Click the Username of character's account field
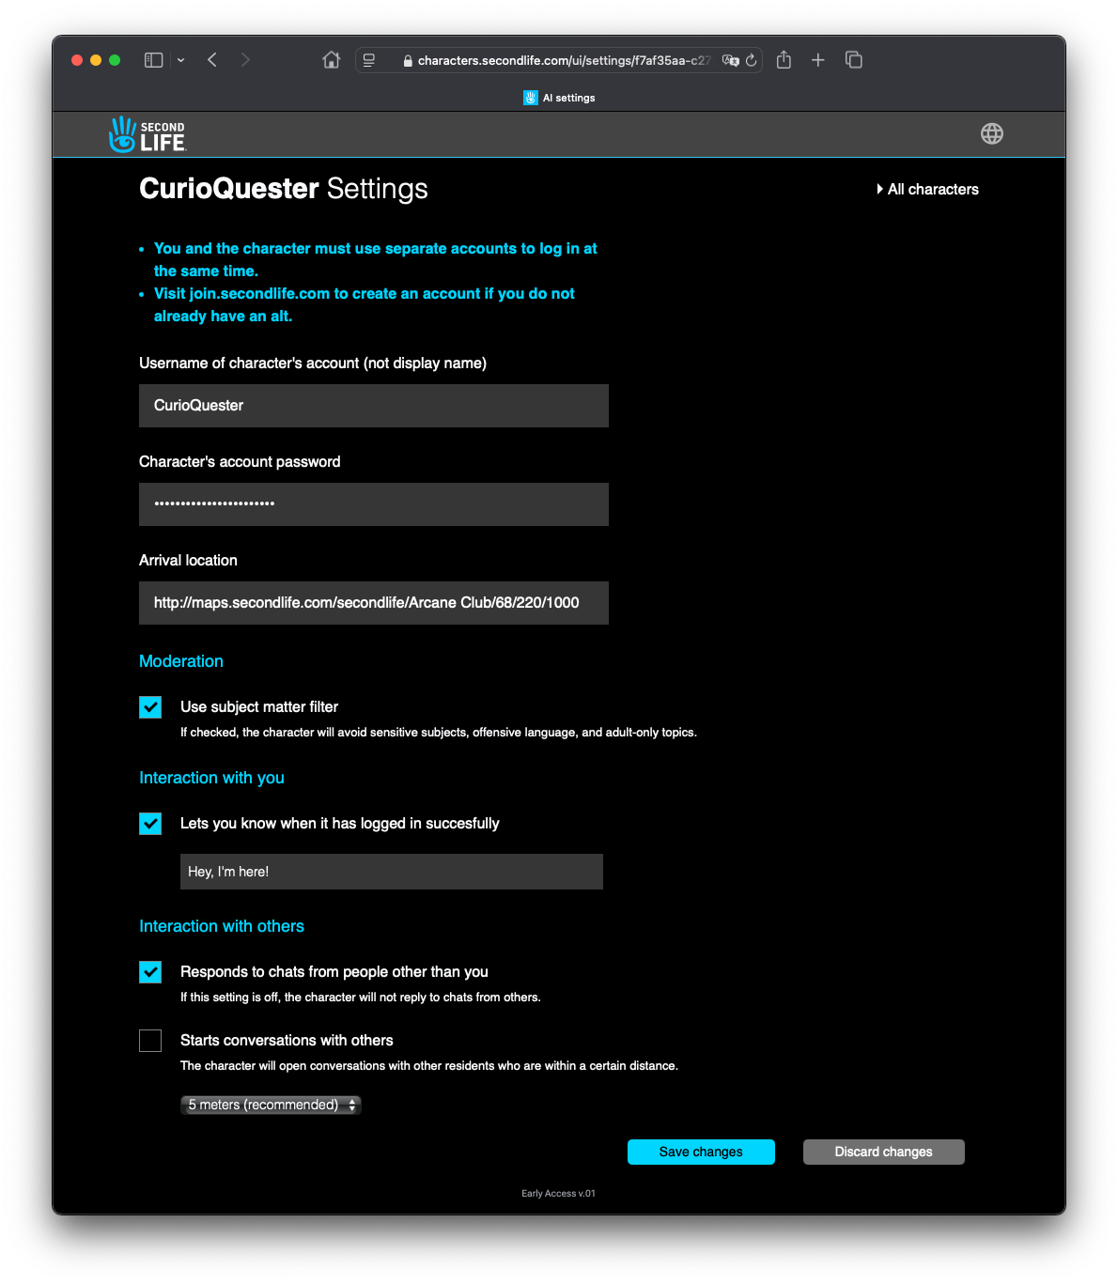 [x=374, y=406]
